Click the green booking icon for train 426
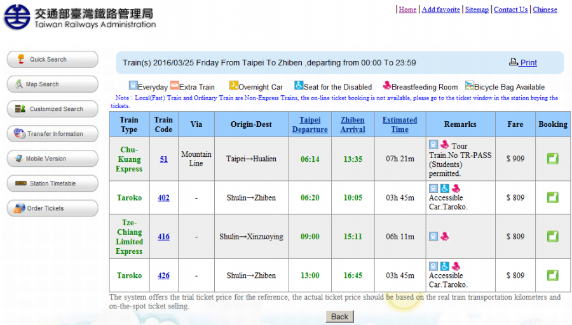This screenshot has width=572, height=325. [x=553, y=275]
